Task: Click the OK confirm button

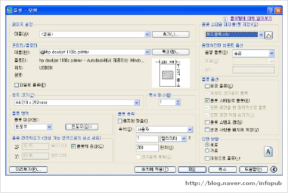Action: point(192,170)
